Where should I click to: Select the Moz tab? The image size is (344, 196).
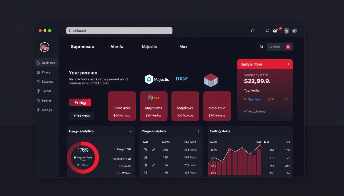183,47
